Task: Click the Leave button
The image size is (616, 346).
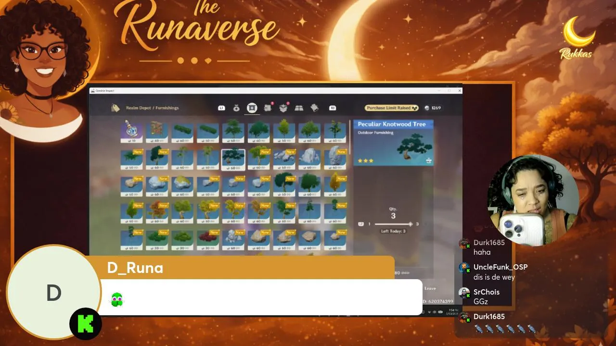Action: 430,288
